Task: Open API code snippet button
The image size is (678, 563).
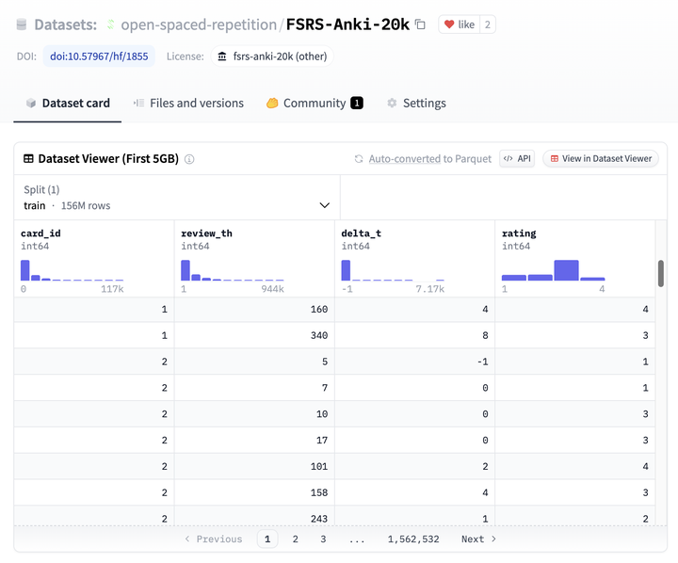Action: click(x=517, y=158)
